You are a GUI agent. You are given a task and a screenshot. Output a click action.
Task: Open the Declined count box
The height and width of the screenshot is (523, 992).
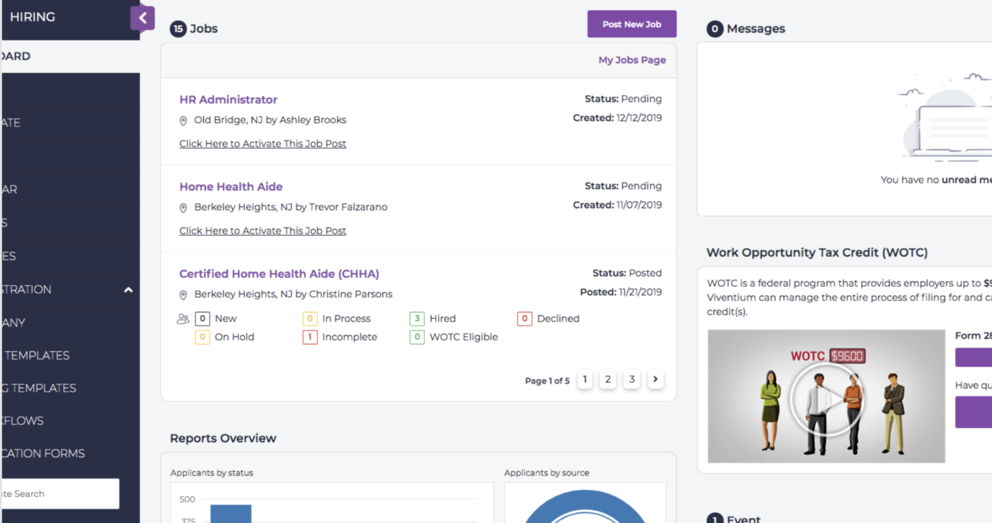click(x=525, y=319)
